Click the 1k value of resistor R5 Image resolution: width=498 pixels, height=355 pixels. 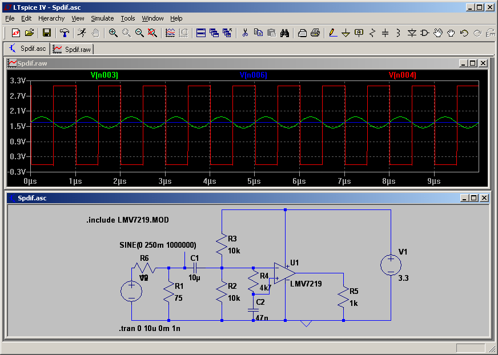[354, 303]
